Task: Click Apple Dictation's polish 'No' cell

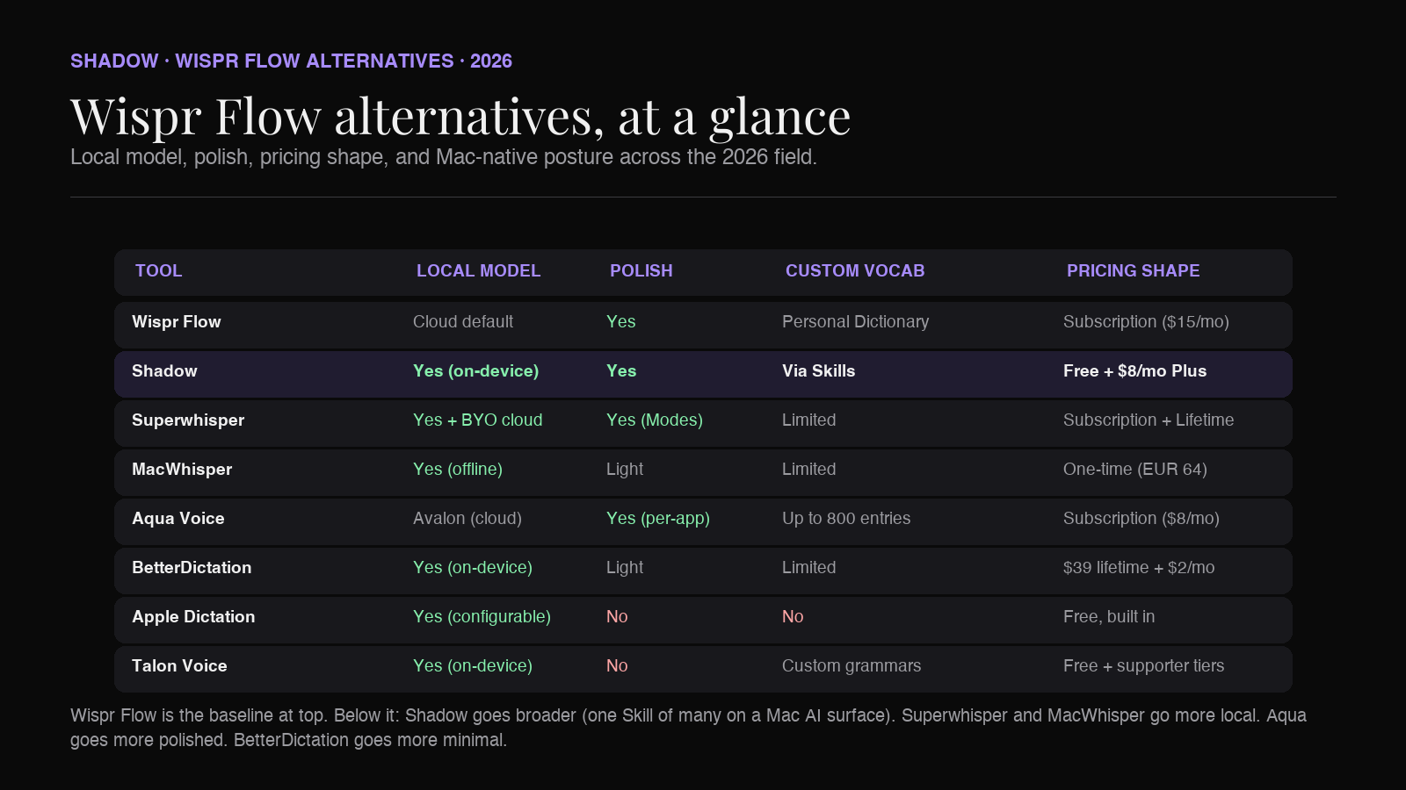Action: [x=617, y=617]
